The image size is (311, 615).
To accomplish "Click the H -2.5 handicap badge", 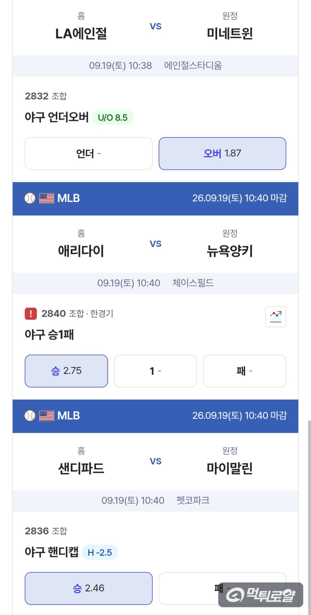I will pyautogui.click(x=100, y=552).
